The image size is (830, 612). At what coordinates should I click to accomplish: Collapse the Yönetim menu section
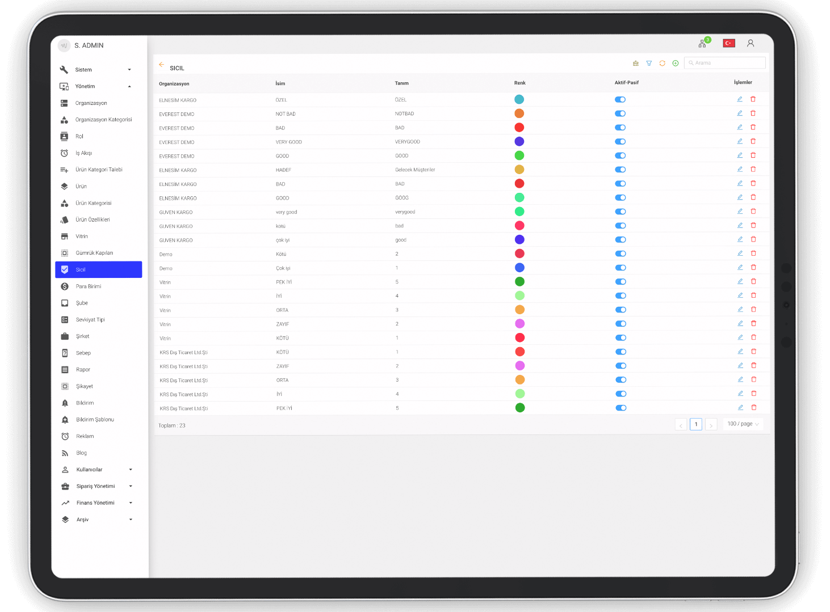coord(97,86)
